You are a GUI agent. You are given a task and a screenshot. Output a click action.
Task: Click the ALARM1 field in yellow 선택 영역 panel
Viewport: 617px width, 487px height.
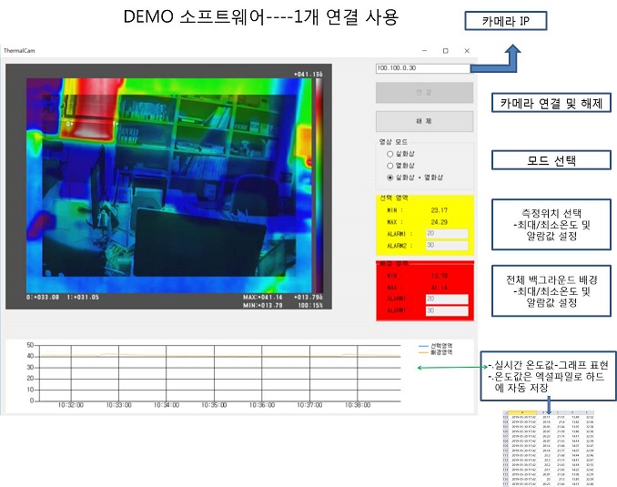[447, 234]
